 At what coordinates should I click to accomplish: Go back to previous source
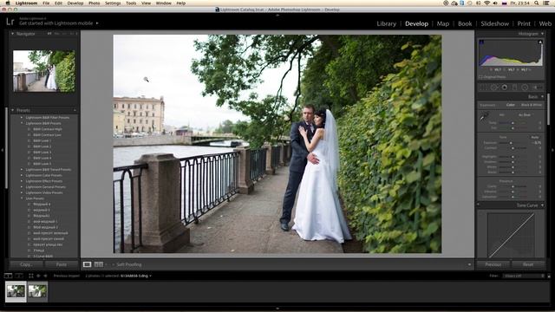38,276
